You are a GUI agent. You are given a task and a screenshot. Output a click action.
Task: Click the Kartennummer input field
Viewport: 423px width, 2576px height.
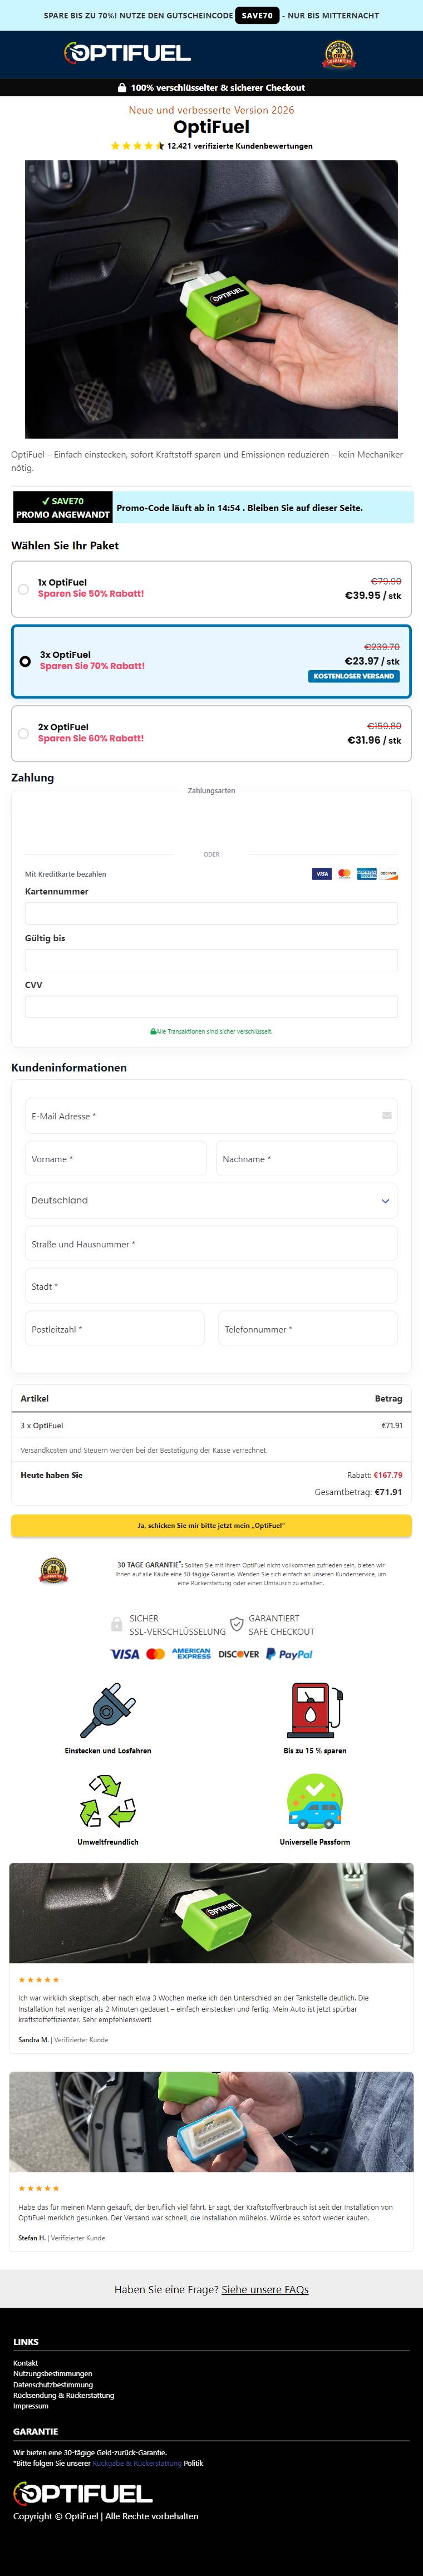[211, 913]
